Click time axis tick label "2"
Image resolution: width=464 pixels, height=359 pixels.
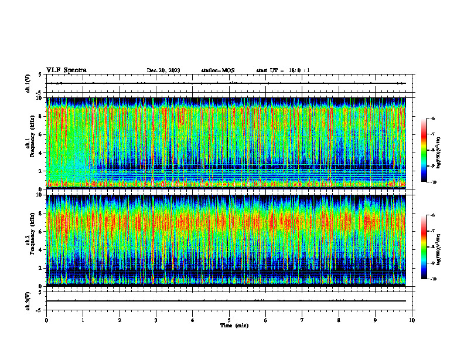pyautogui.click(x=120, y=320)
